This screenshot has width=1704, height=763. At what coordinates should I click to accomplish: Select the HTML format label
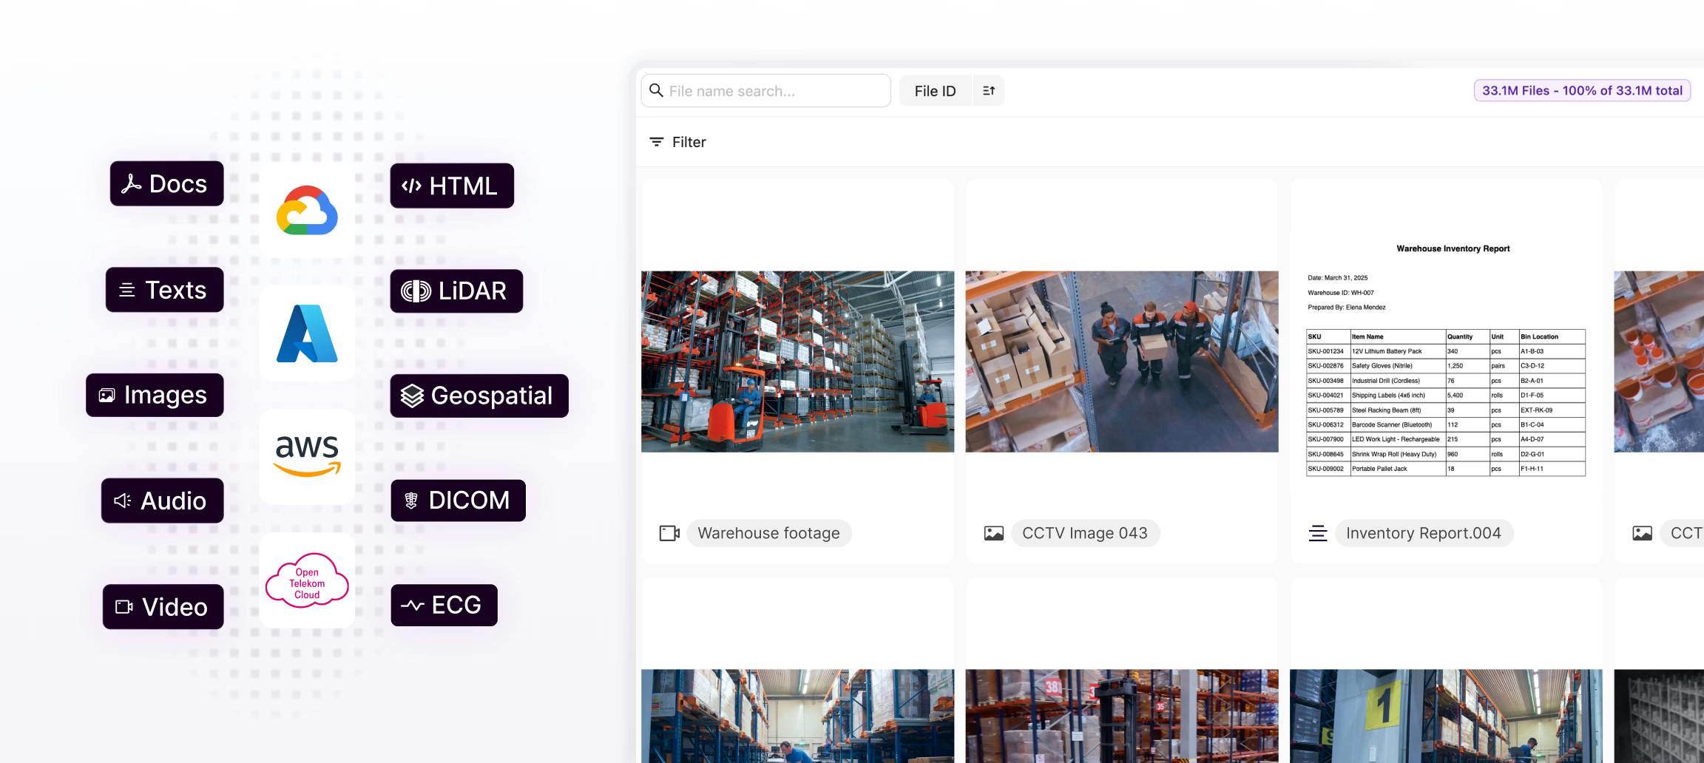coord(451,186)
